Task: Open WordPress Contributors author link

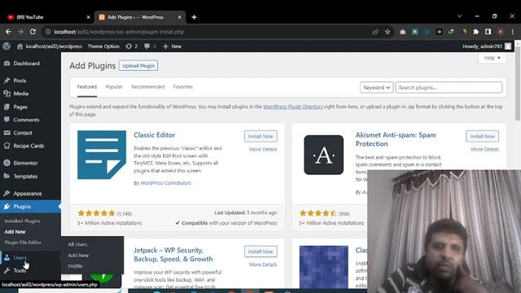Action: [x=166, y=183]
